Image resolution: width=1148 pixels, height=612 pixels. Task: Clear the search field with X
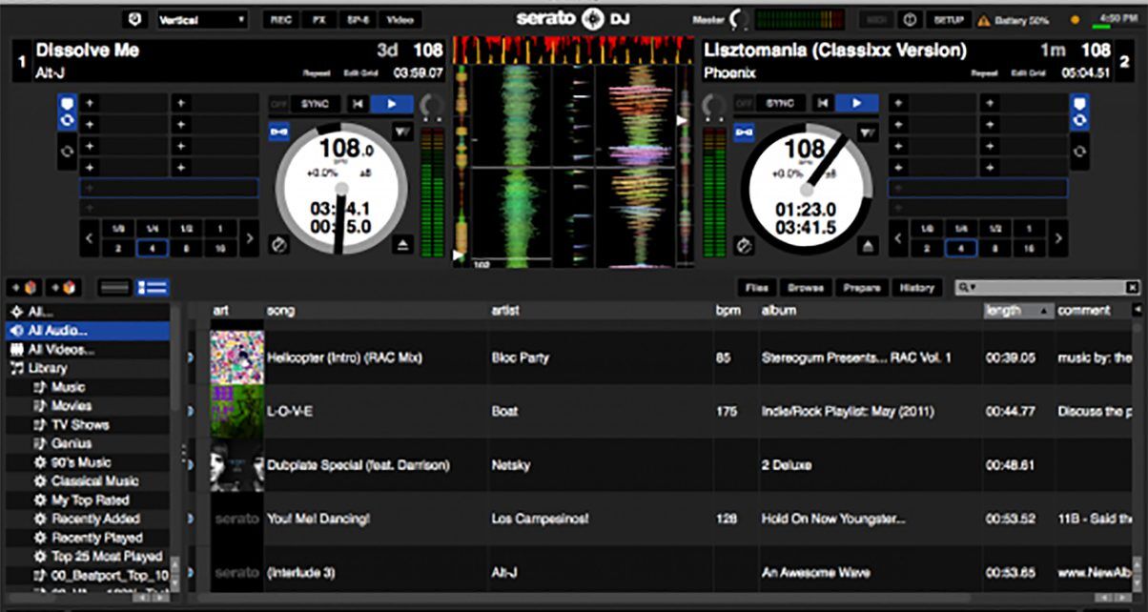1132,287
